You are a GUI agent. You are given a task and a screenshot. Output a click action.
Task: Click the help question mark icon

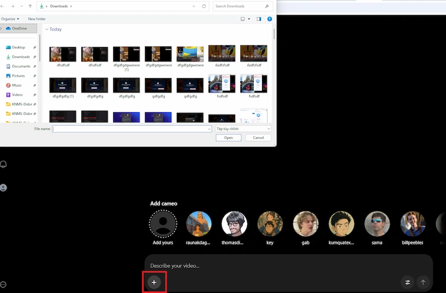coord(270,19)
